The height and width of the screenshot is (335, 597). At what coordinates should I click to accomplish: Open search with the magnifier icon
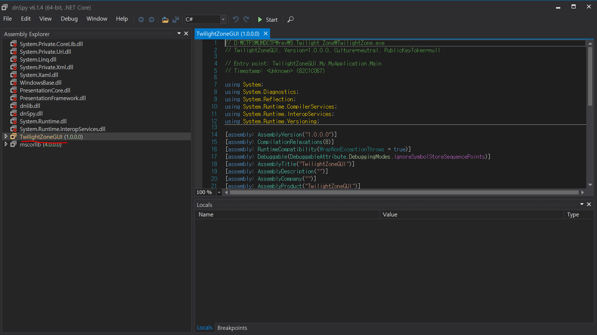pyautogui.click(x=290, y=20)
